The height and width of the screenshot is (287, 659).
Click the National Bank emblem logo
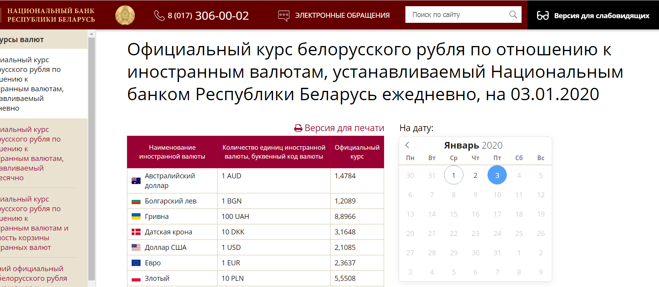pos(125,15)
